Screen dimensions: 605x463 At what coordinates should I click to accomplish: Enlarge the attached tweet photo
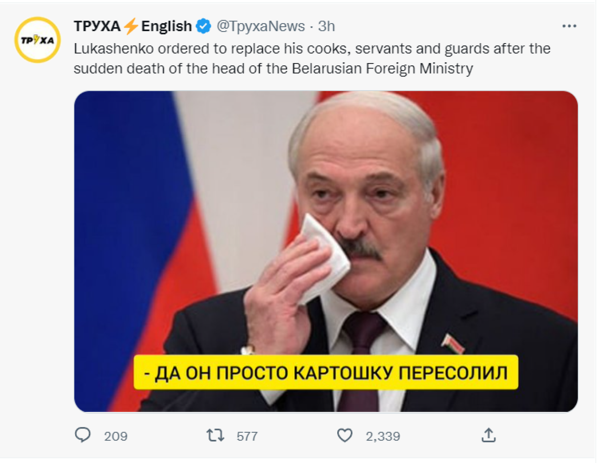tap(326, 251)
